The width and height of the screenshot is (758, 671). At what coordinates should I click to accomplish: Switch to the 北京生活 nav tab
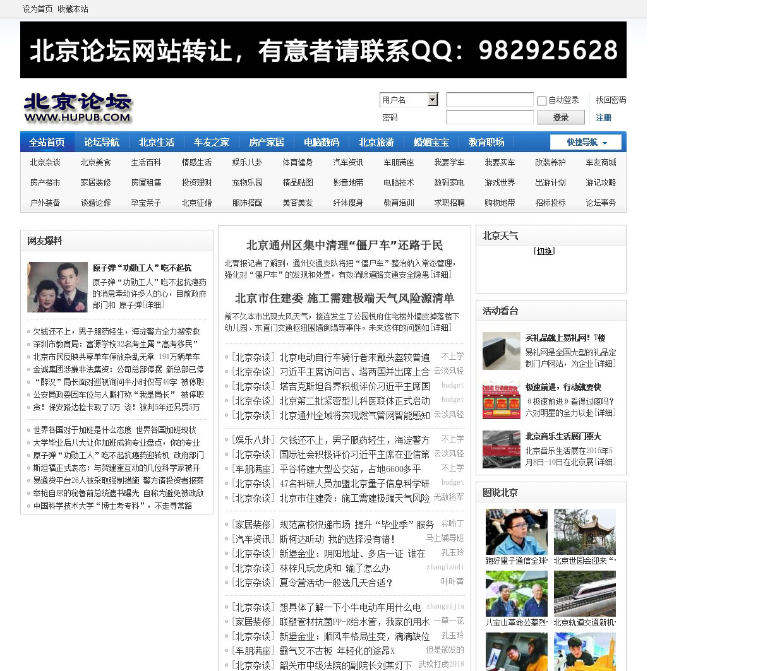point(157,143)
